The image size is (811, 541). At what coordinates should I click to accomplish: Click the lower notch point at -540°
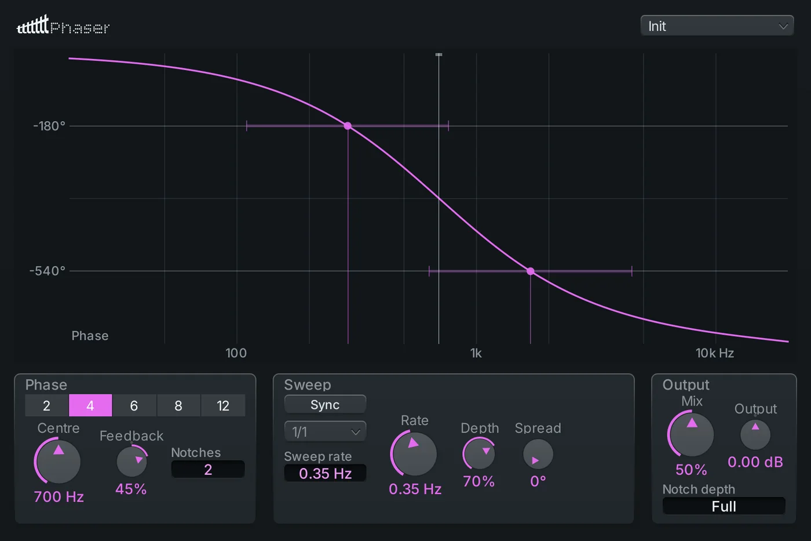point(531,271)
